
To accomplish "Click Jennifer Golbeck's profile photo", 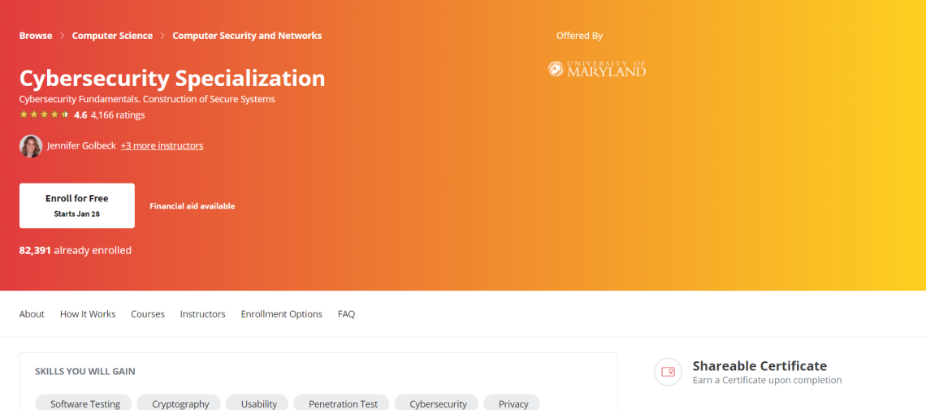I will tap(31, 146).
